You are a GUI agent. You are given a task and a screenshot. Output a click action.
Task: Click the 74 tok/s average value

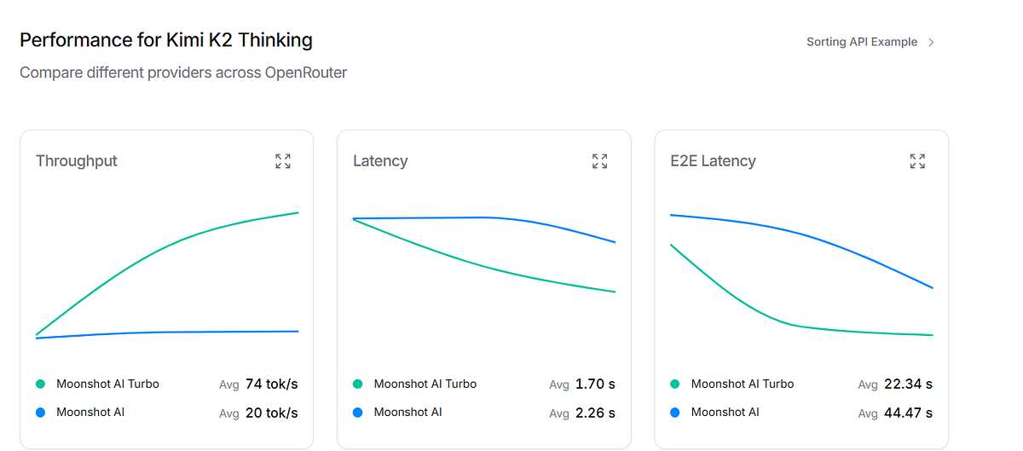pos(271,384)
